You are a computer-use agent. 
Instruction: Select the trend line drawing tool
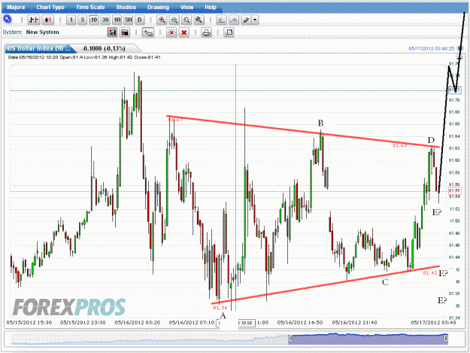(x=234, y=20)
